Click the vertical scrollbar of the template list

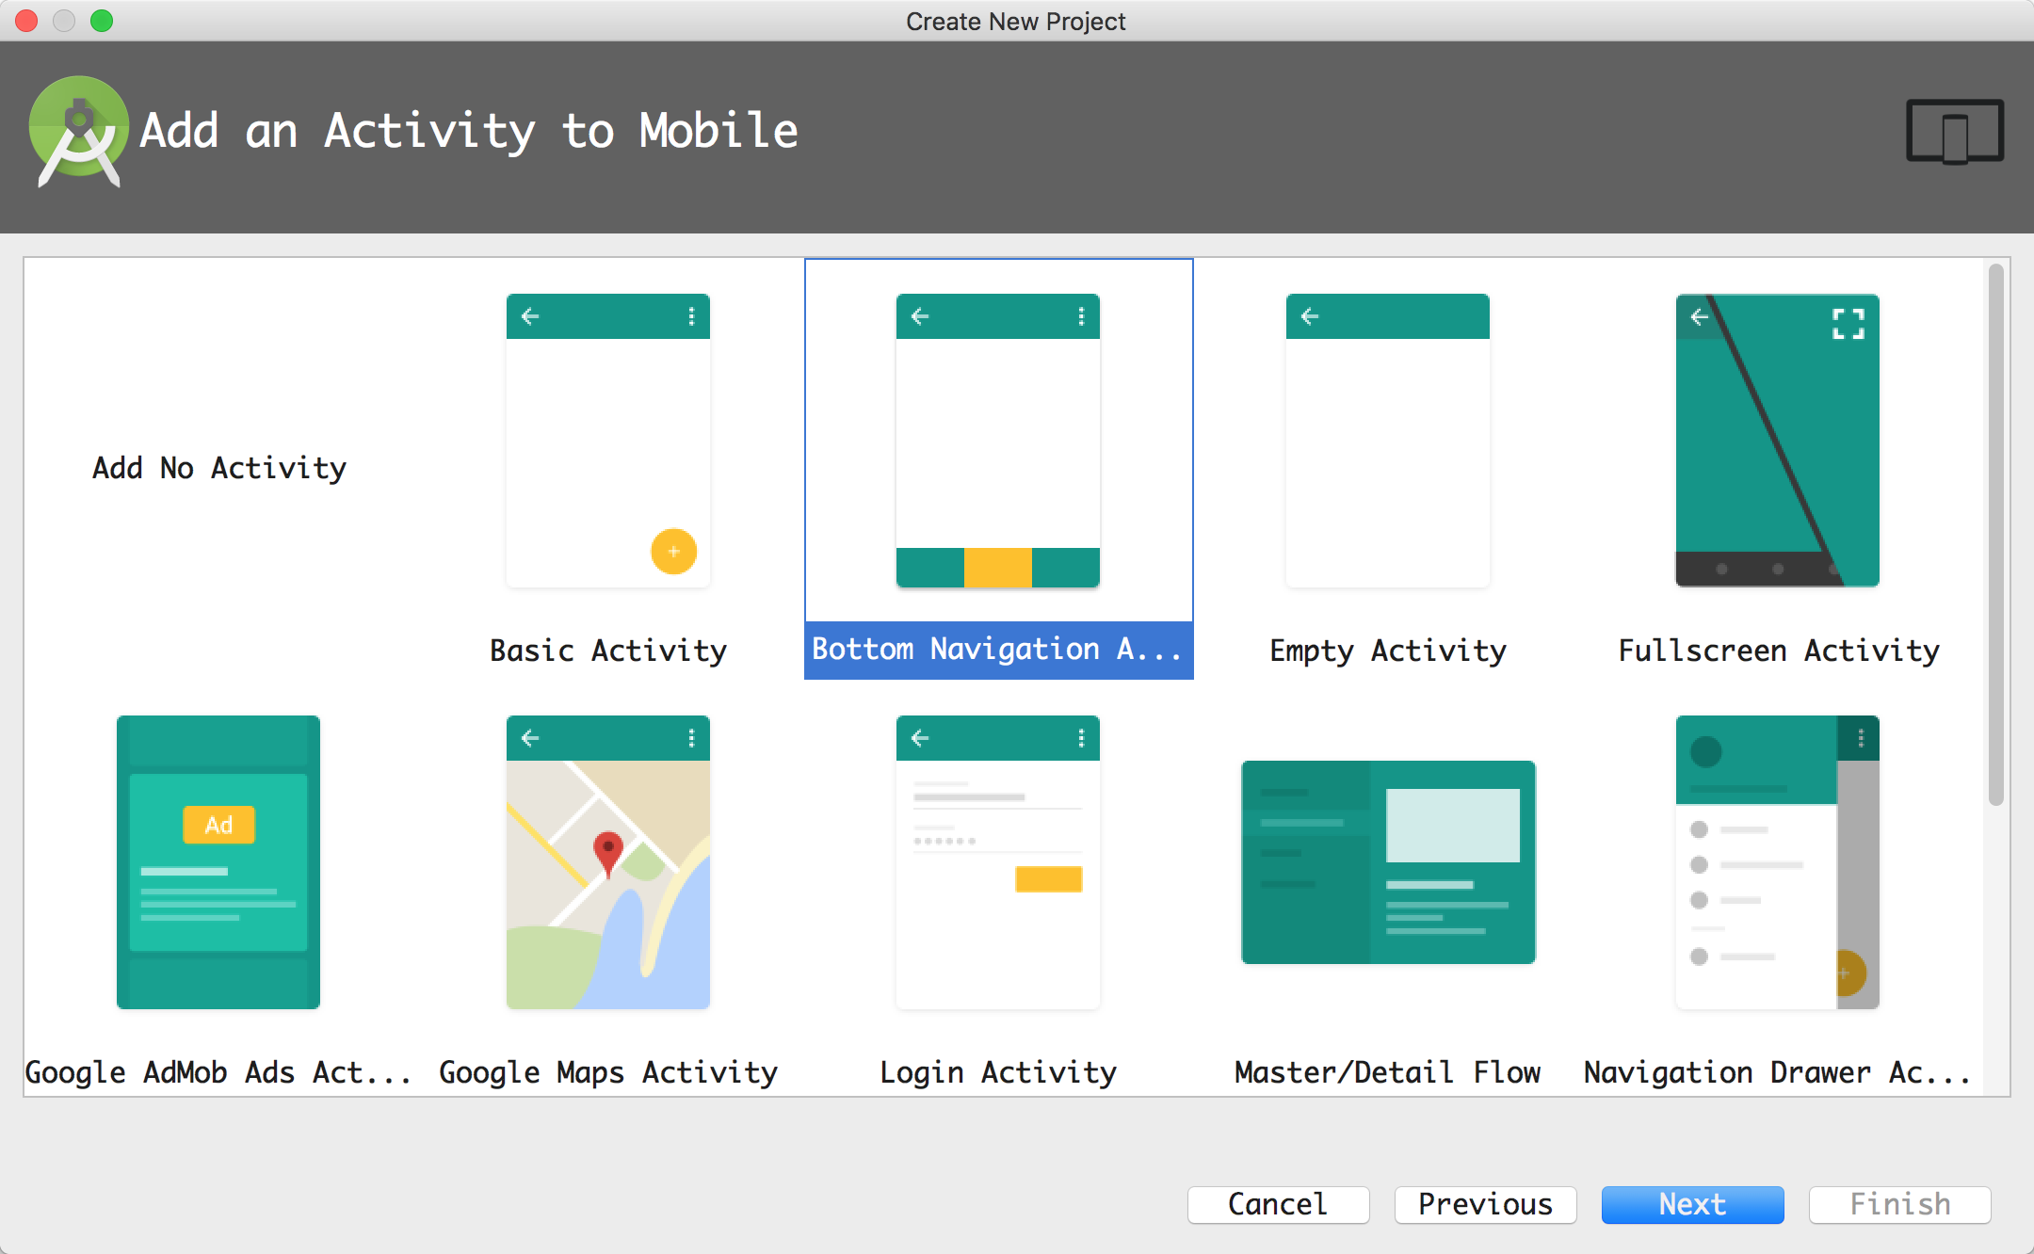(x=1995, y=535)
